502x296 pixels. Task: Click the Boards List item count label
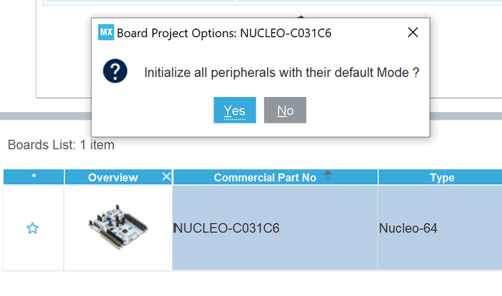click(61, 145)
